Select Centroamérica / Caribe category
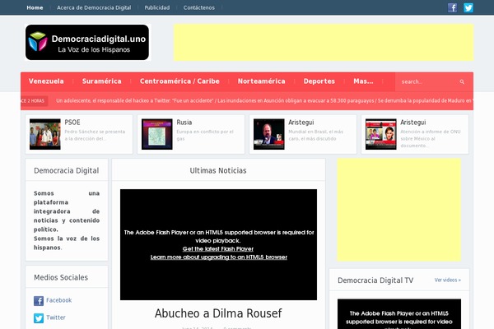Image resolution: width=494 pixels, height=329 pixels. click(x=179, y=81)
